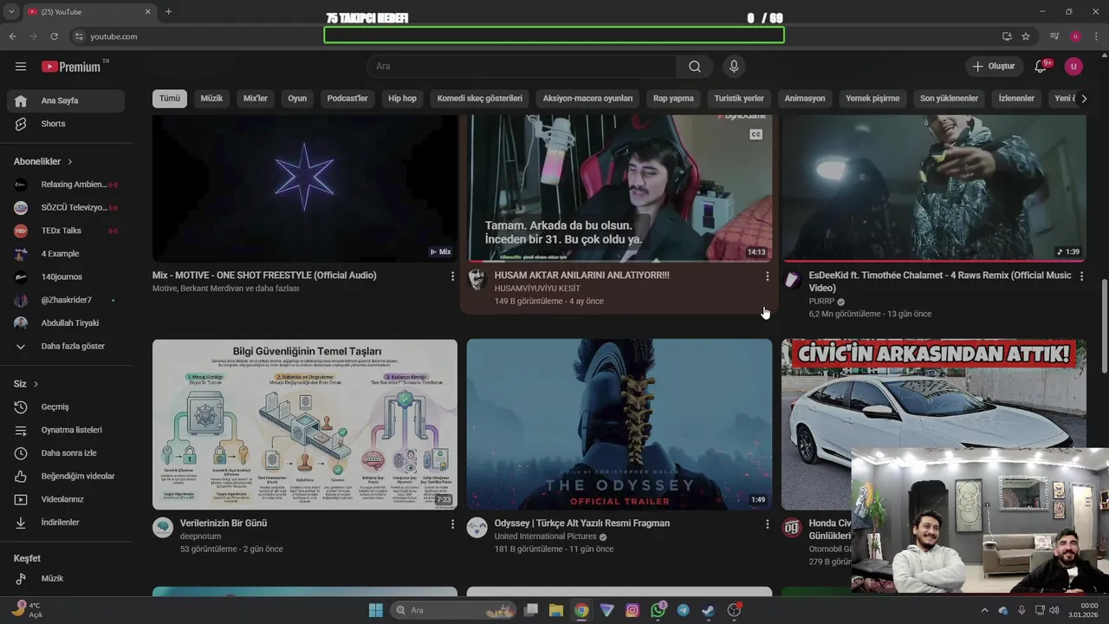The image size is (1109, 624).
Task: Start voice search with the microphone
Action: pos(734,67)
